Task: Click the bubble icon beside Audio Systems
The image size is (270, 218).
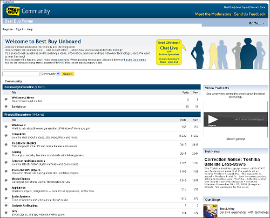Action: click(x=6, y=198)
